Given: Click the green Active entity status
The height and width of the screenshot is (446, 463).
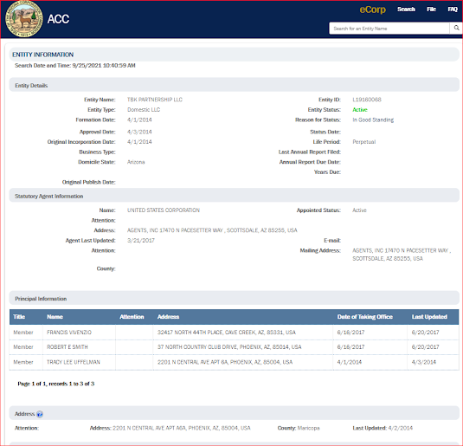Looking at the screenshot, I should tap(360, 110).
